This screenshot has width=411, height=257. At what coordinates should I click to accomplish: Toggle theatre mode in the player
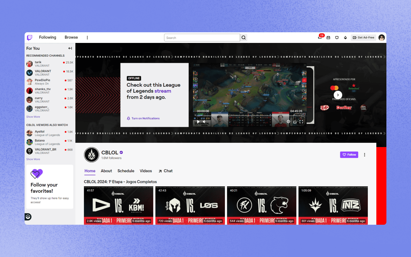(295, 122)
